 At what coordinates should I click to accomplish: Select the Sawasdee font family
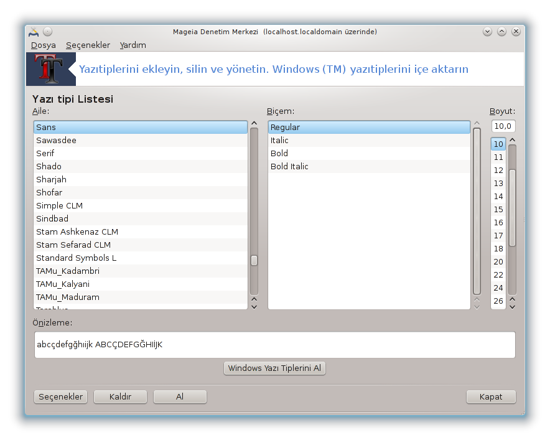[141, 141]
